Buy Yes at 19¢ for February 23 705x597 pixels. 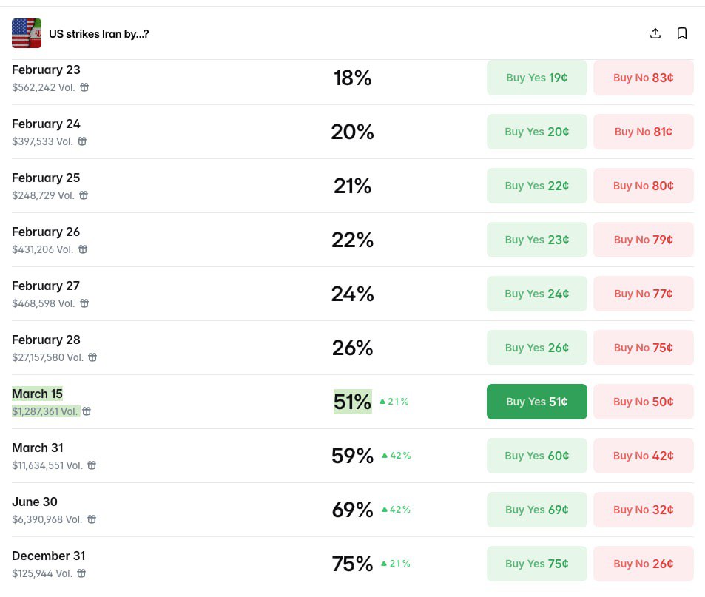pyautogui.click(x=536, y=78)
